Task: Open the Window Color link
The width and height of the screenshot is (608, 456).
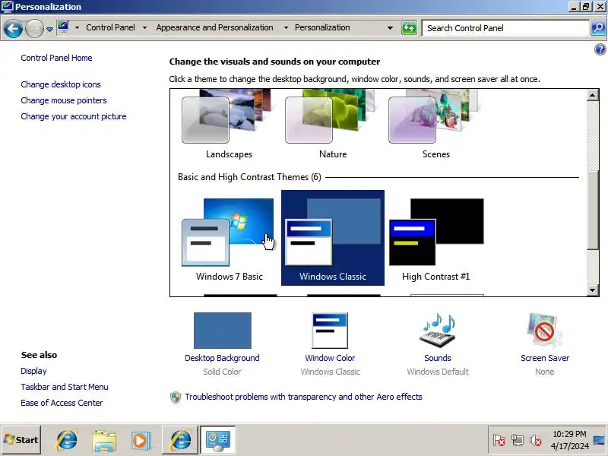Action: pyautogui.click(x=330, y=358)
